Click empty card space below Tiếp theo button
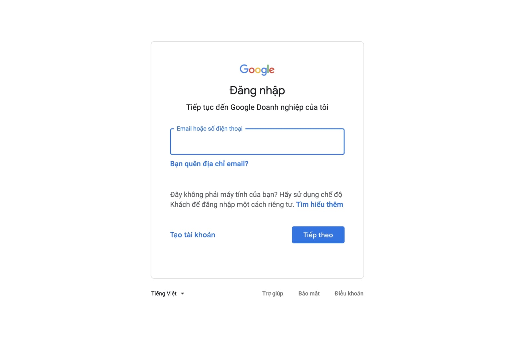Viewport: 509px width, 339px height. coord(257,262)
